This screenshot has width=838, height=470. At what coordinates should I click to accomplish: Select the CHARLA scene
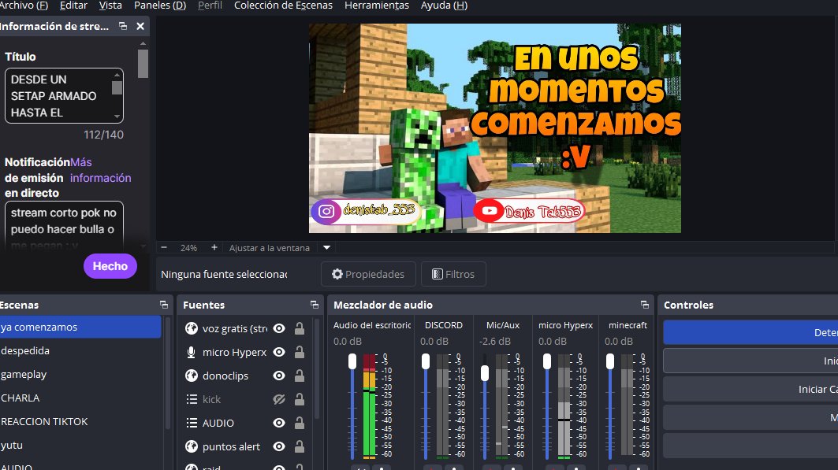click(x=80, y=398)
